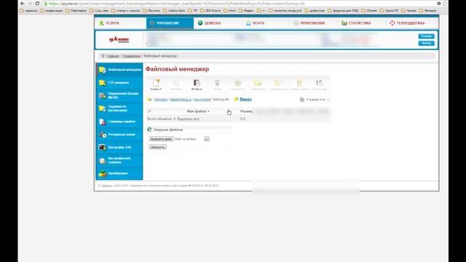
Task: Open the firewall item at sidebar bottom
Action: click(119, 173)
